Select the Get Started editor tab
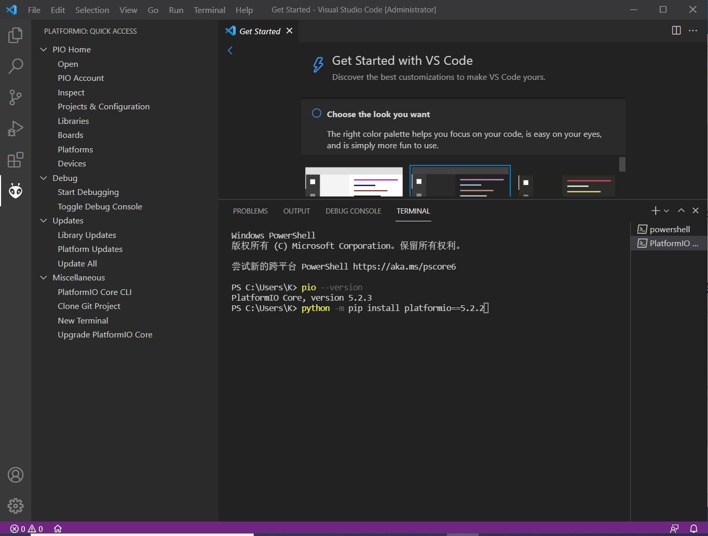This screenshot has height=536, width=708. click(259, 31)
